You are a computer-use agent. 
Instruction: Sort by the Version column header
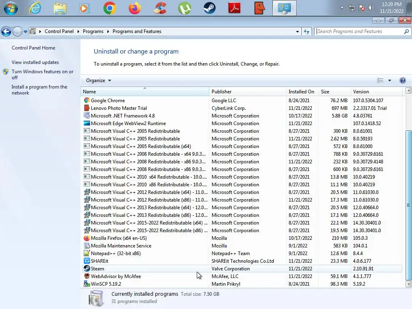coord(376,91)
